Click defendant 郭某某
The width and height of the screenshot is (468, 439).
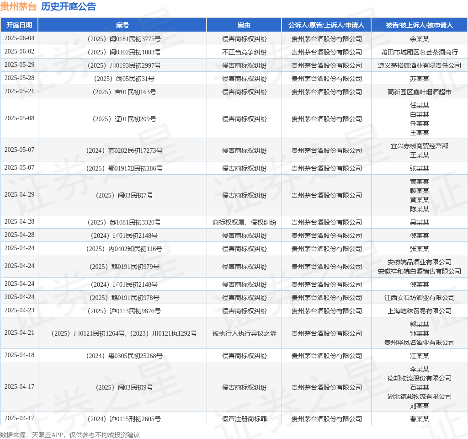coord(420,324)
